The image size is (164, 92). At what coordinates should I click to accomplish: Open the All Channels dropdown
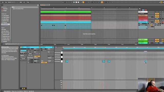point(151,24)
